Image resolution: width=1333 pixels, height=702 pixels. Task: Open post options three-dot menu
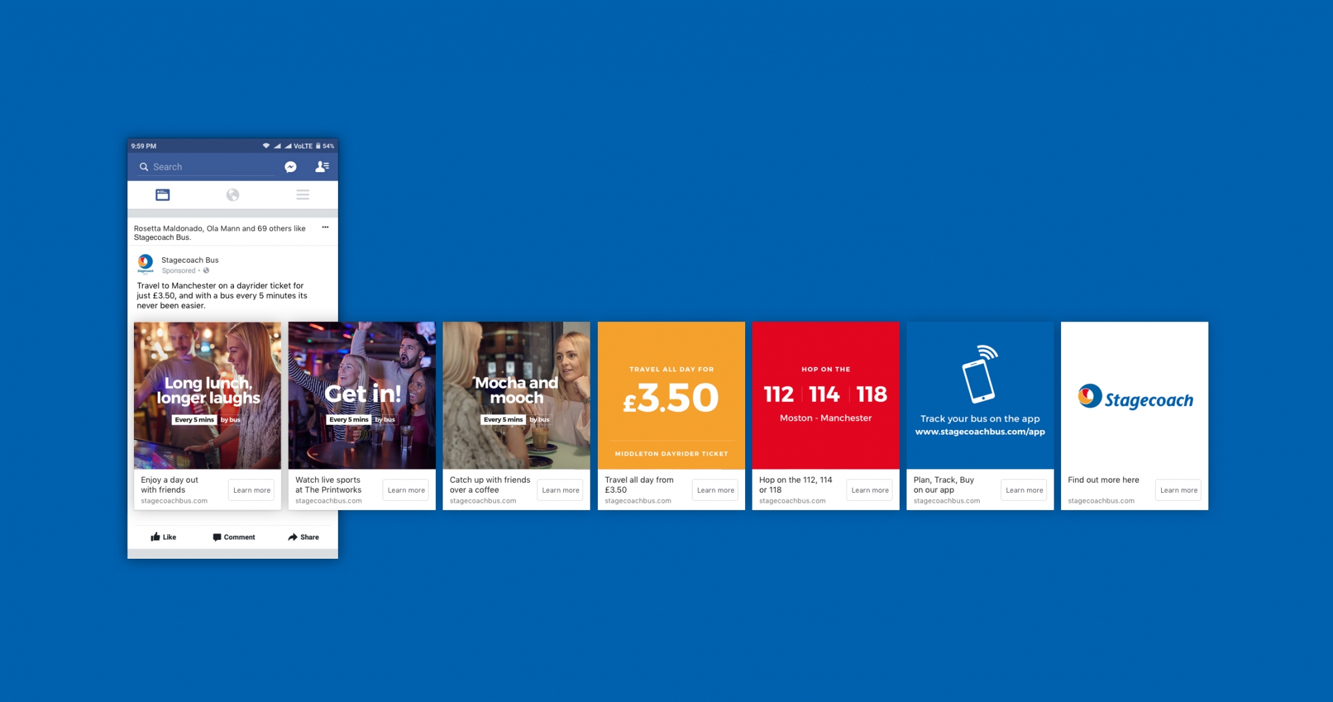[325, 227]
